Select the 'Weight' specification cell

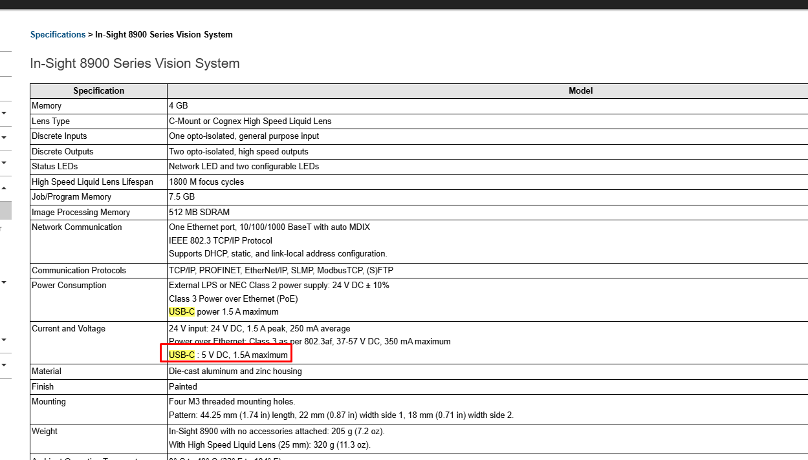coord(98,439)
